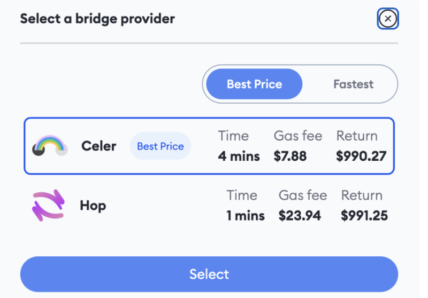
Task: Click the 'Select a bridge provider' heading
Action: pyautogui.click(x=97, y=19)
